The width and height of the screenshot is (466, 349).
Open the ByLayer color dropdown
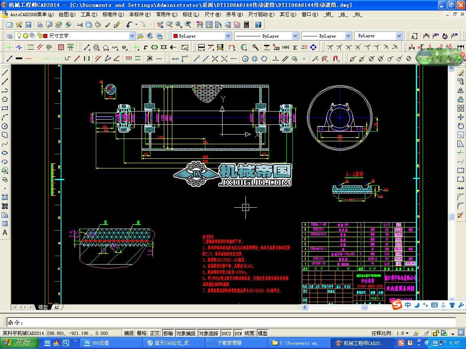pos(228,36)
